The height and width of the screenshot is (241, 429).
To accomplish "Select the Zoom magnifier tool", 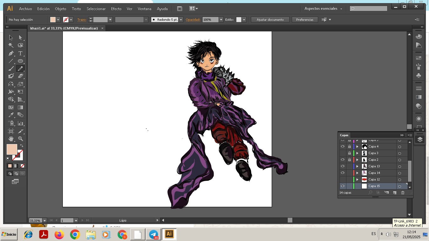I will point(20,139).
